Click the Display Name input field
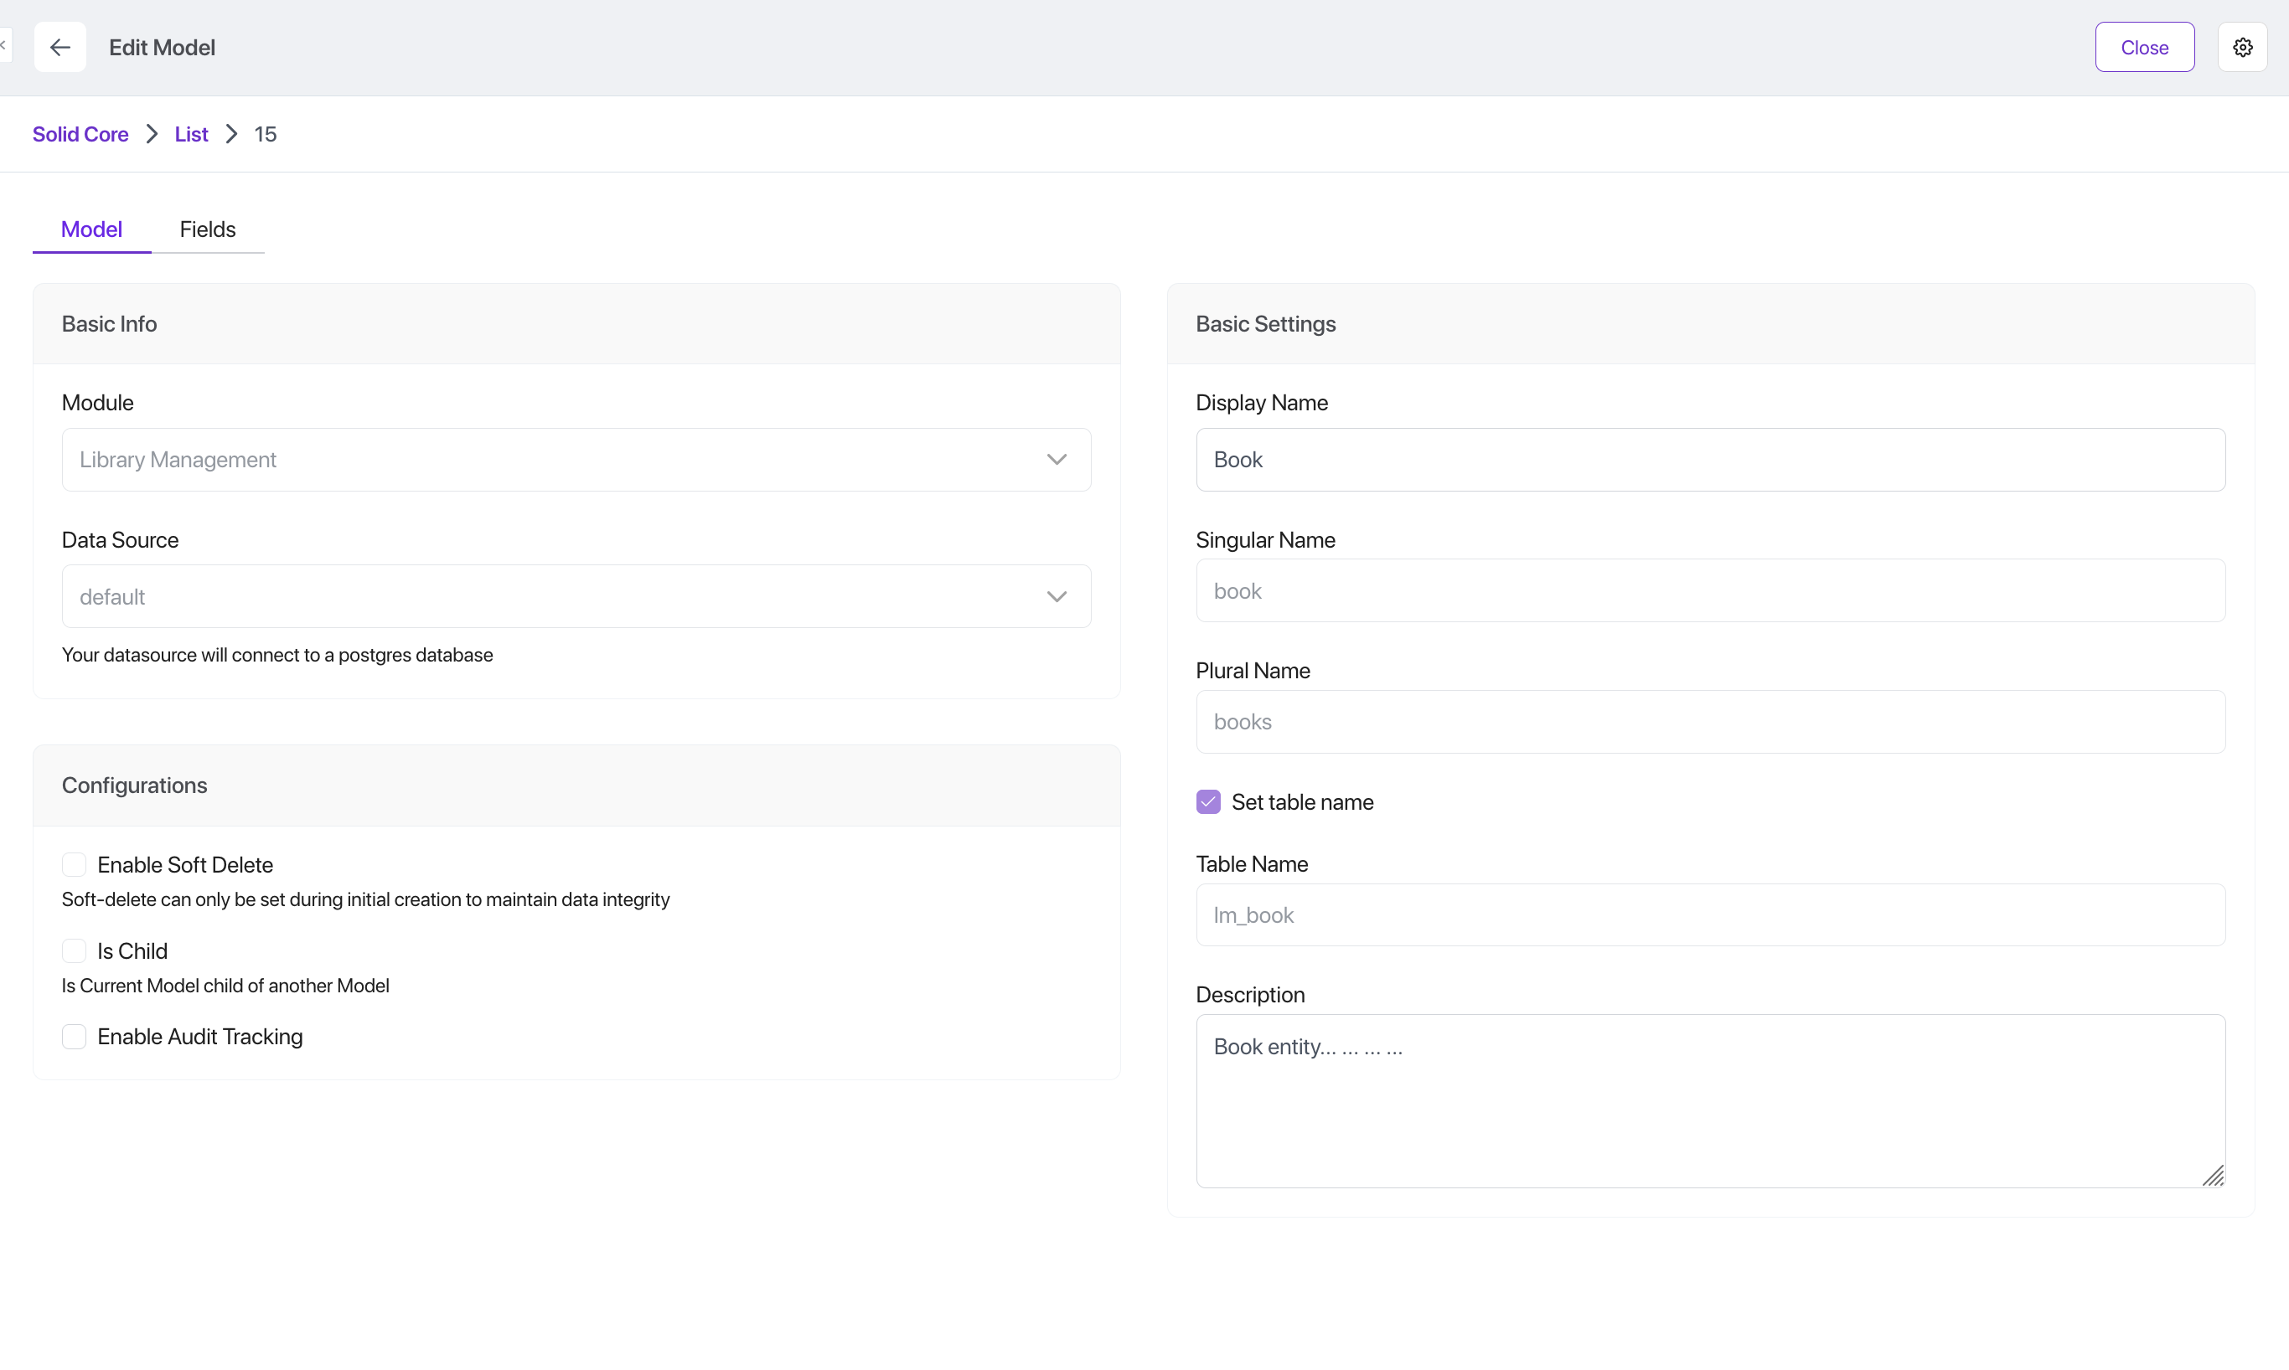The image size is (2289, 1370). point(1710,460)
